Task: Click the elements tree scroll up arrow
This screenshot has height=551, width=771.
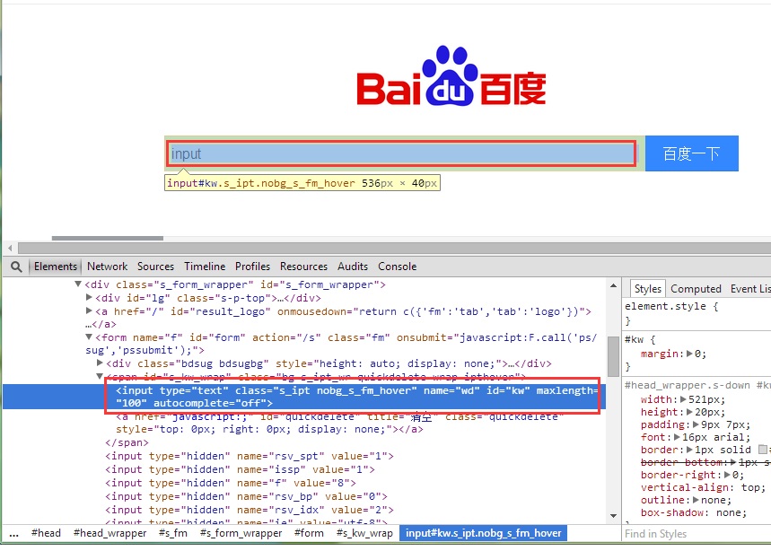Action: coord(613,285)
